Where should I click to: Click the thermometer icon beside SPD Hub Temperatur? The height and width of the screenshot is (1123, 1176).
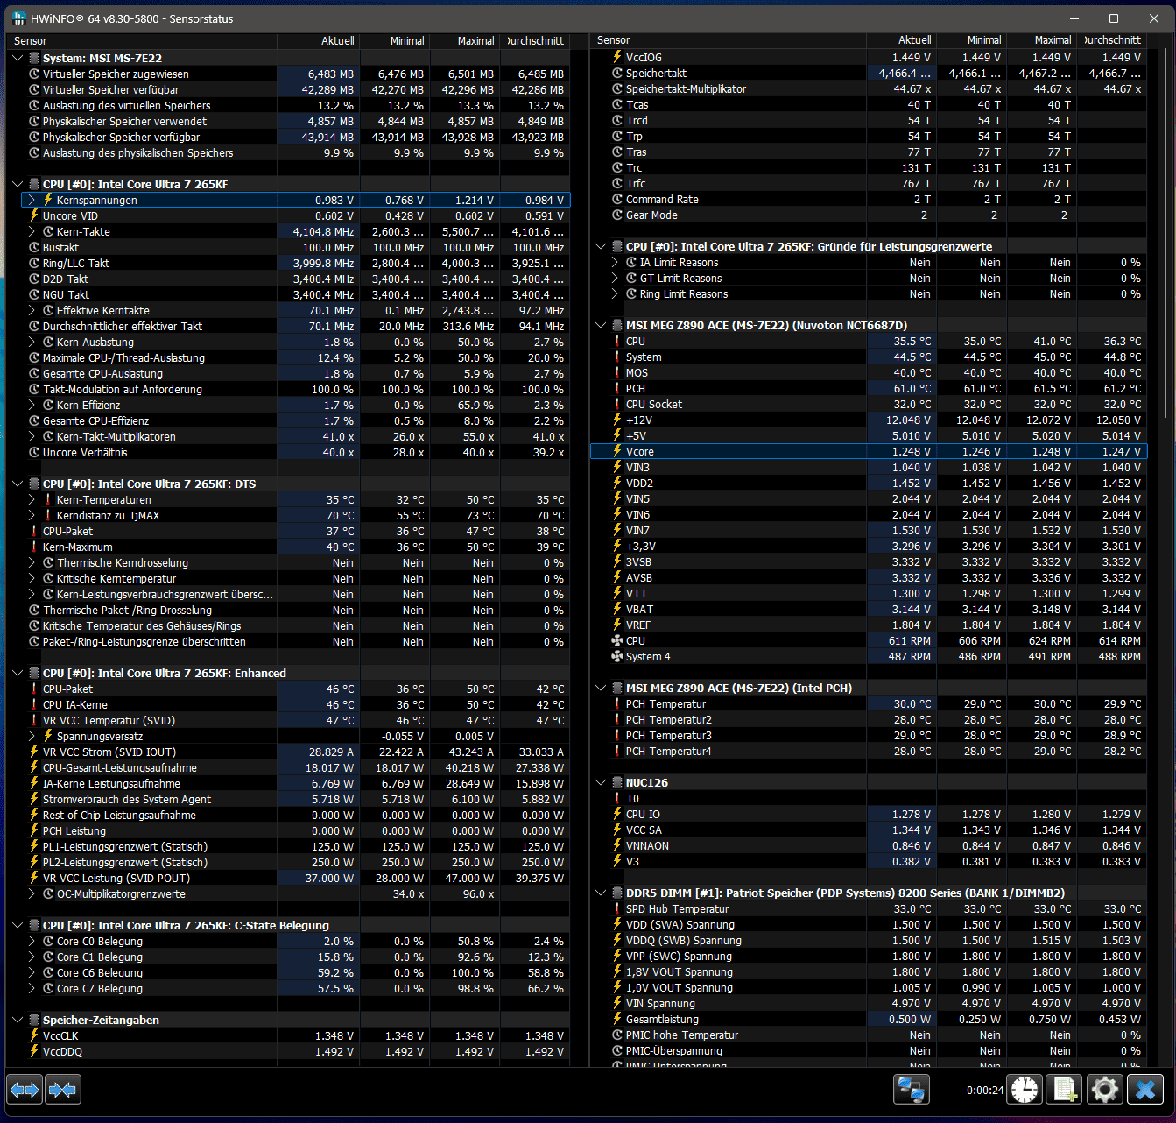(617, 909)
